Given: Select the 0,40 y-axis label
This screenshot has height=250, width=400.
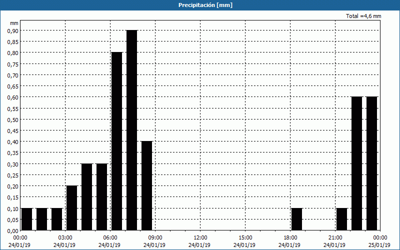Looking at the screenshot, I should 13,142.
